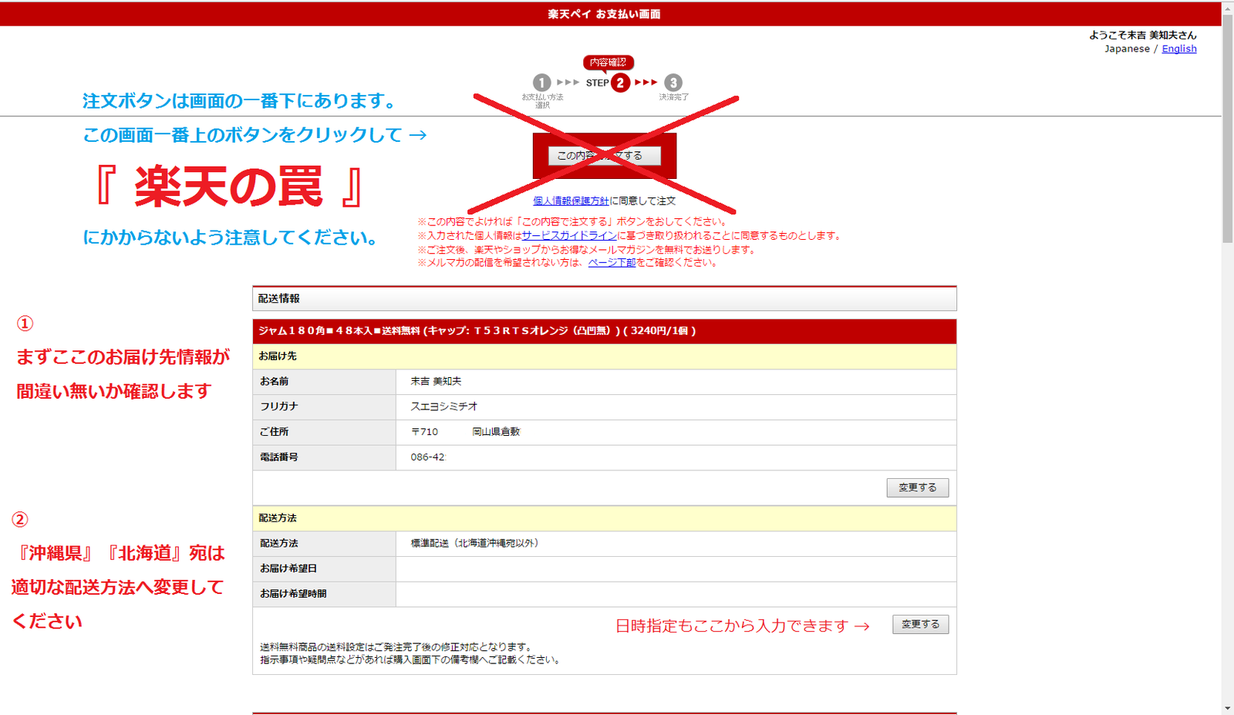Viewport: 1234px width, 715px height.
Task: Click the 標準配送（北海道沖縄宛以外）value
Action: pos(475,543)
